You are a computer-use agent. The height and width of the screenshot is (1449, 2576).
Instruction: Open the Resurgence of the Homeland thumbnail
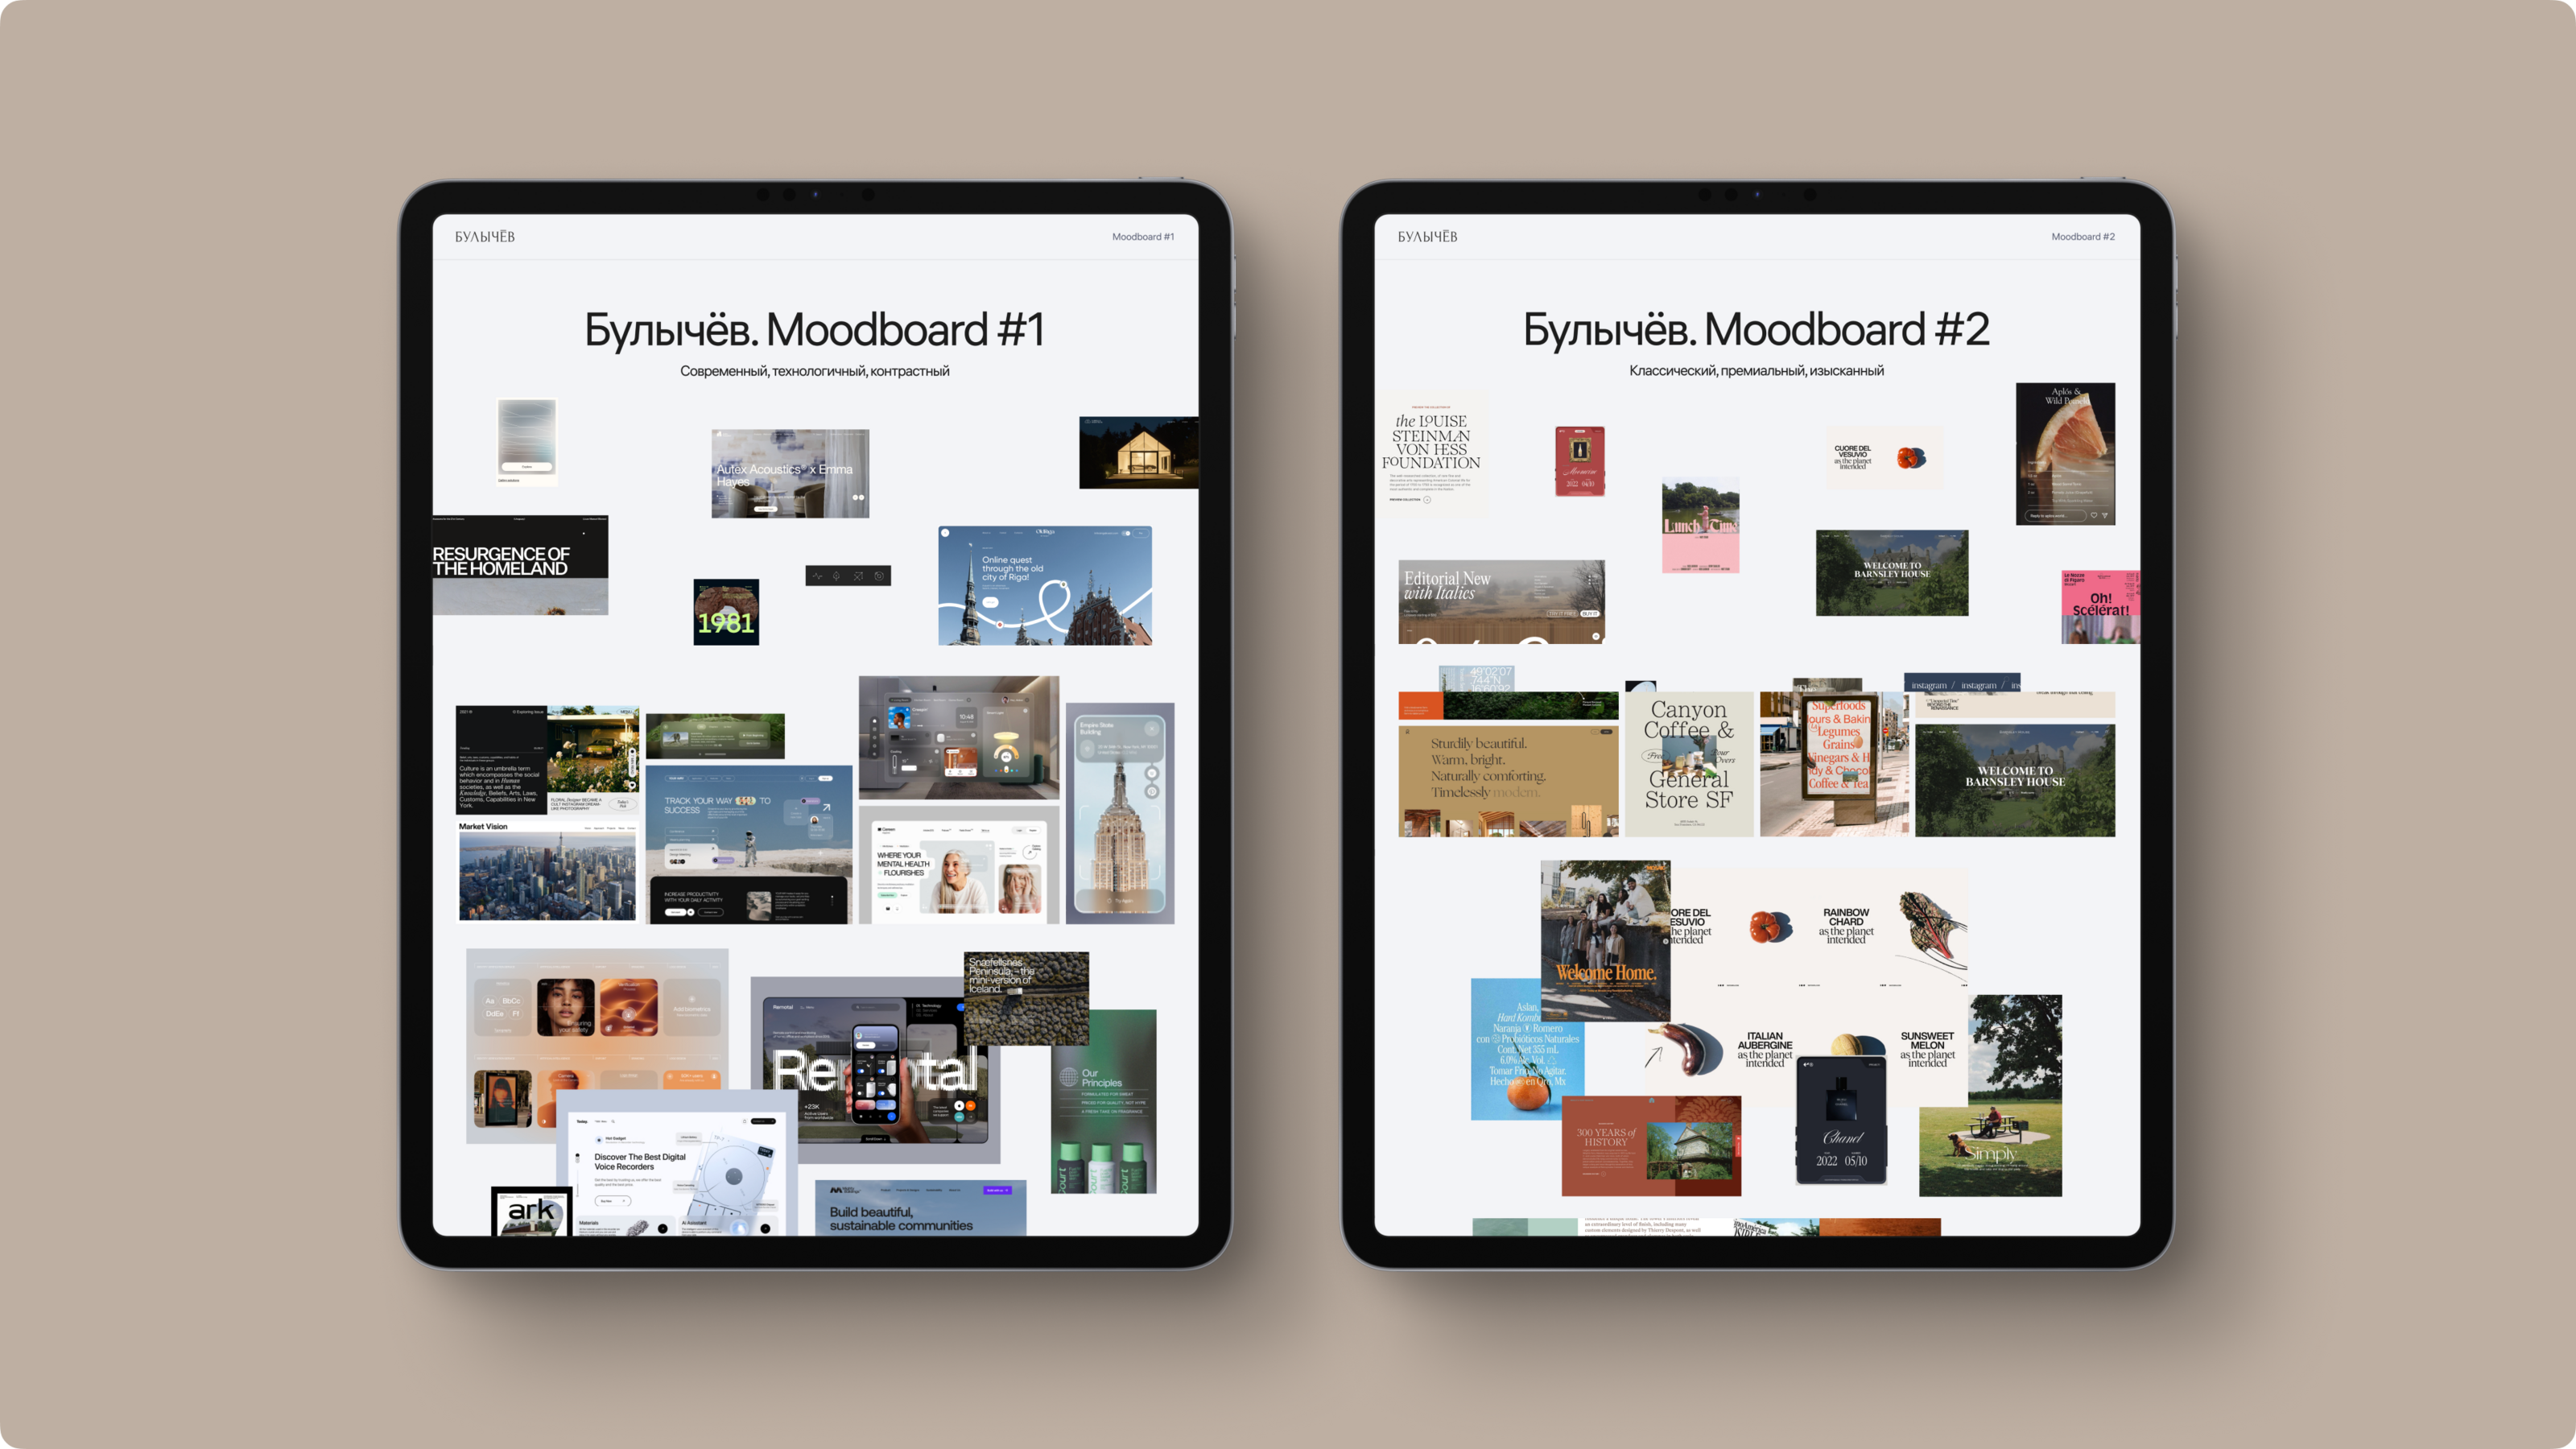pos(520,565)
